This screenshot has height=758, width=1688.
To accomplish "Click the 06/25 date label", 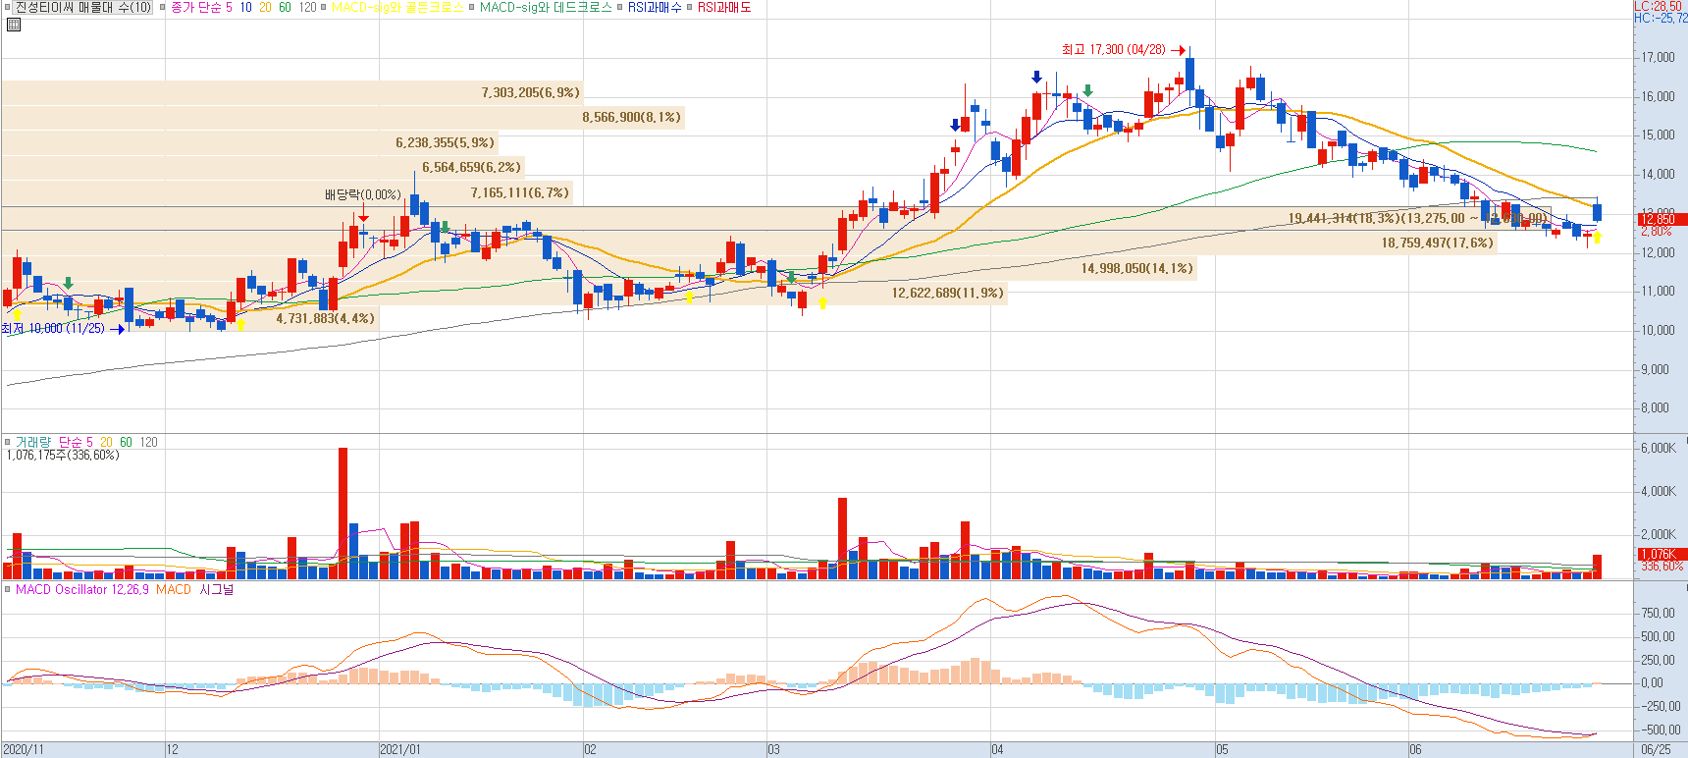I will click(x=1657, y=749).
